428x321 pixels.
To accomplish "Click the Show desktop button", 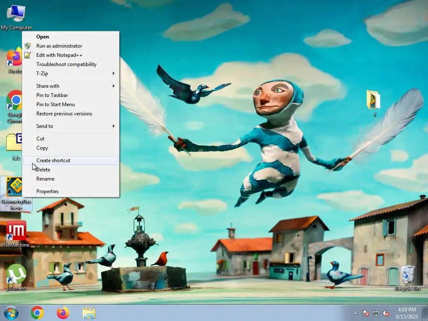I will [425, 313].
